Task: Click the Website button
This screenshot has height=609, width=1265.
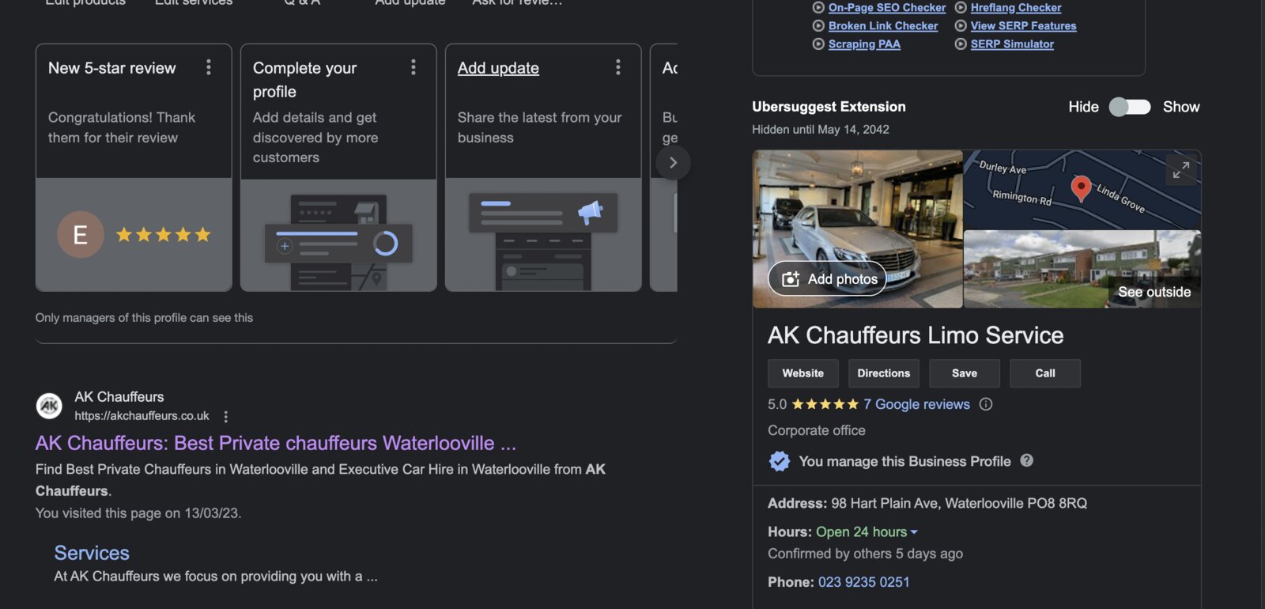Action: (803, 373)
